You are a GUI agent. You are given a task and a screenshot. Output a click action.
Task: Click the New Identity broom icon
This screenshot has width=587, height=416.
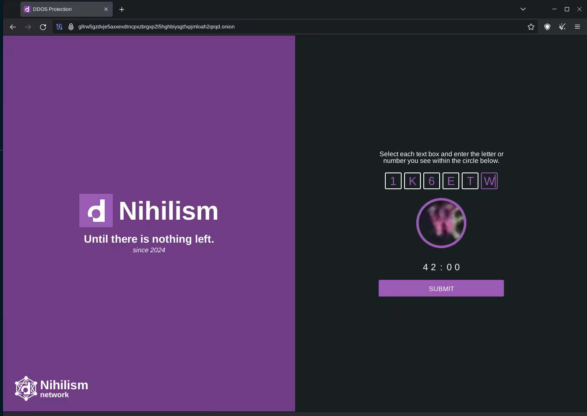point(562,27)
